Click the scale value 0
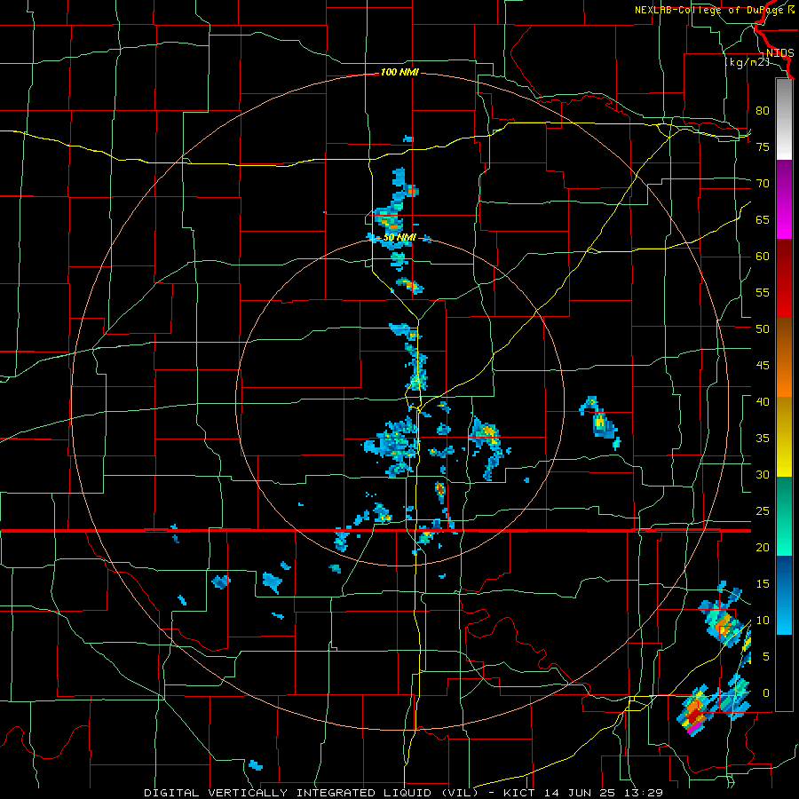799x799 pixels. click(766, 693)
